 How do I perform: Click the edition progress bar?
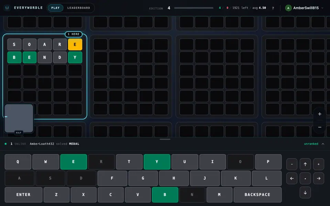[x=194, y=8]
